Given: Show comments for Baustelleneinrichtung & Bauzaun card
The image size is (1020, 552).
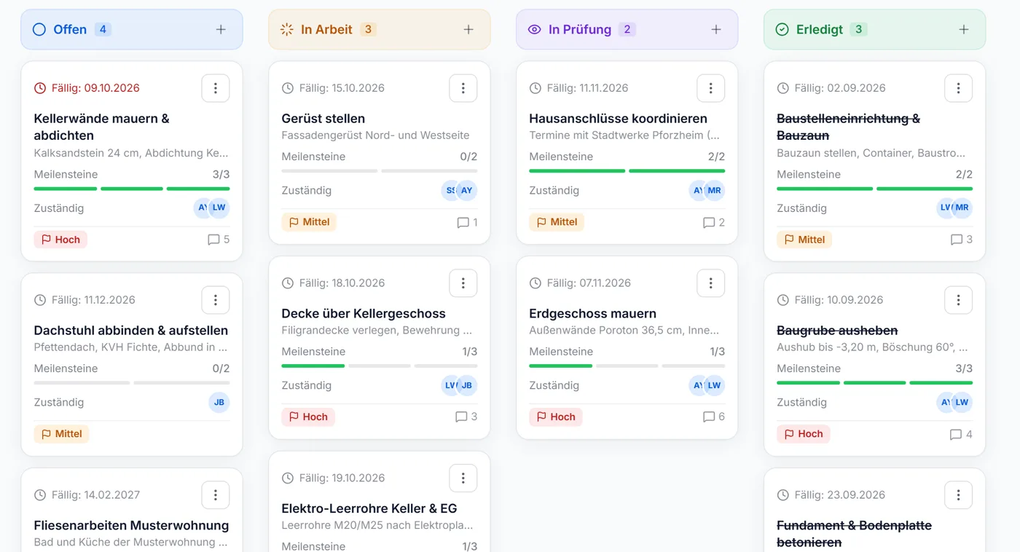Looking at the screenshot, I should tap(962, 240).
